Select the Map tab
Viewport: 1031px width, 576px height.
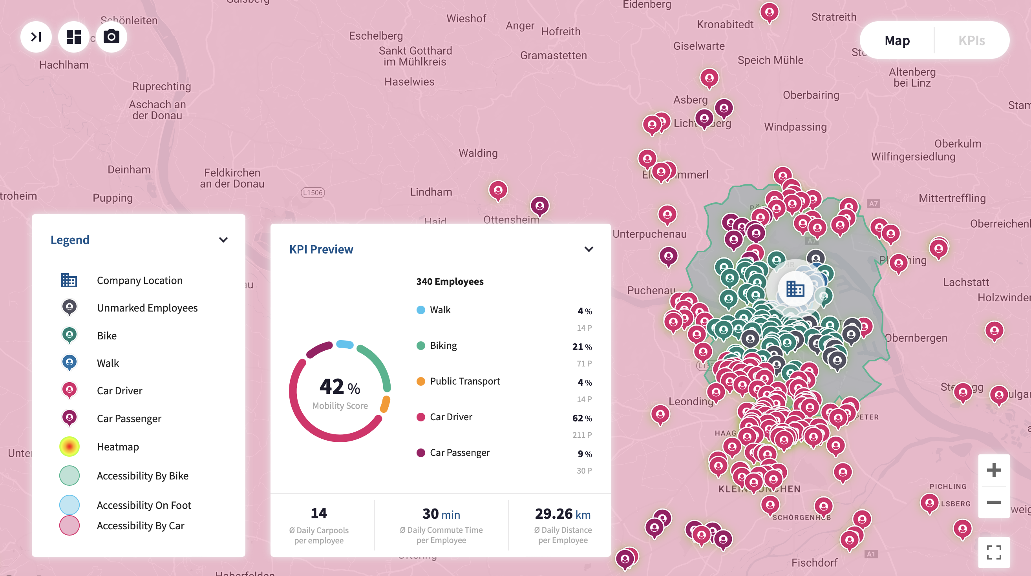[897, 40]
